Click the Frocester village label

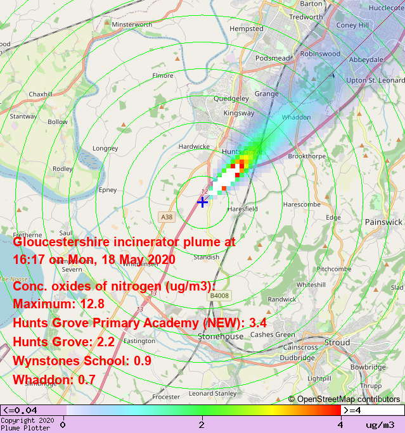pos(166,397)
